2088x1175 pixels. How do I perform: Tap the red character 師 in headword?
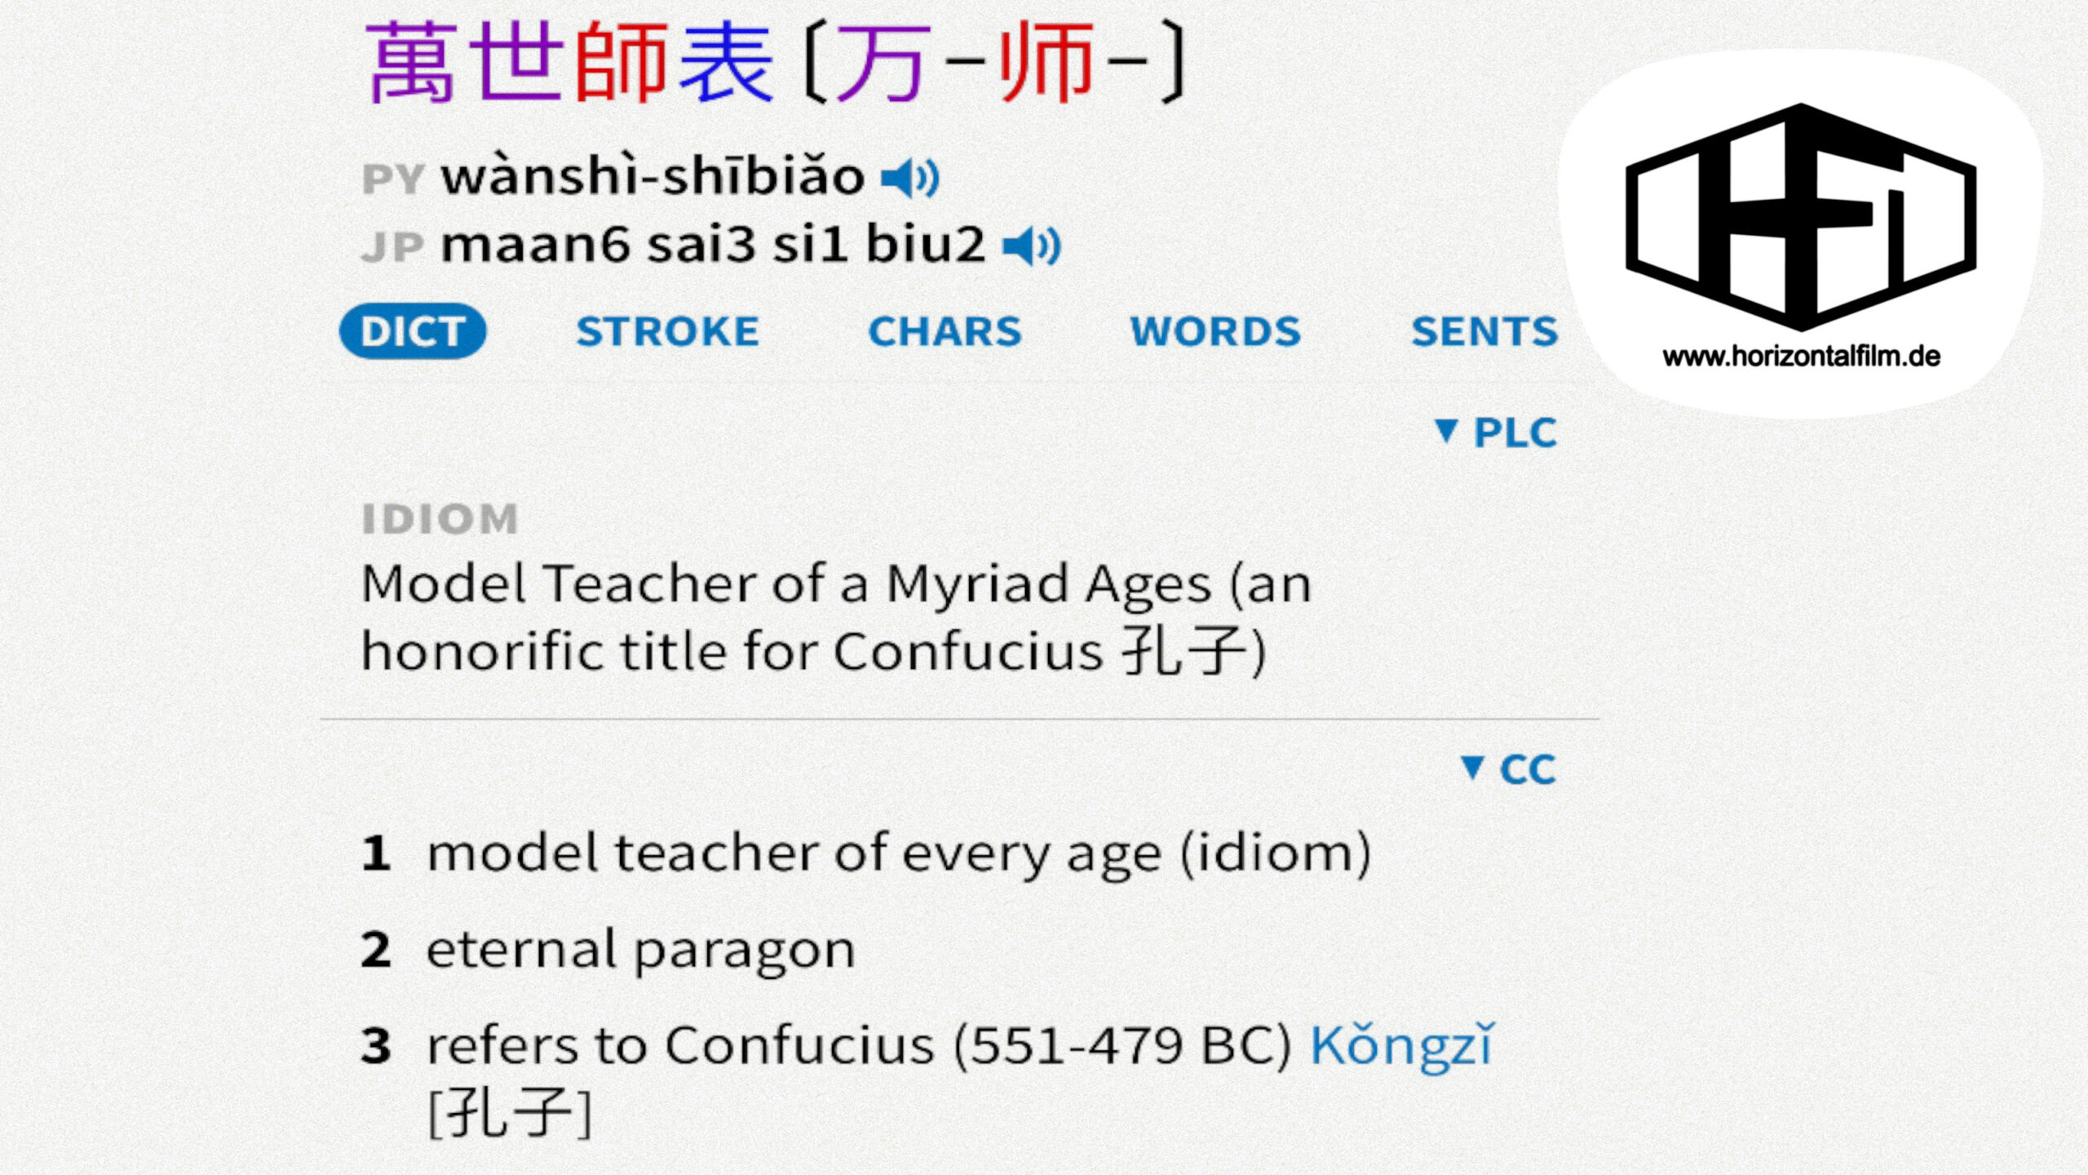pyautogui.click(x=622, y=63)
